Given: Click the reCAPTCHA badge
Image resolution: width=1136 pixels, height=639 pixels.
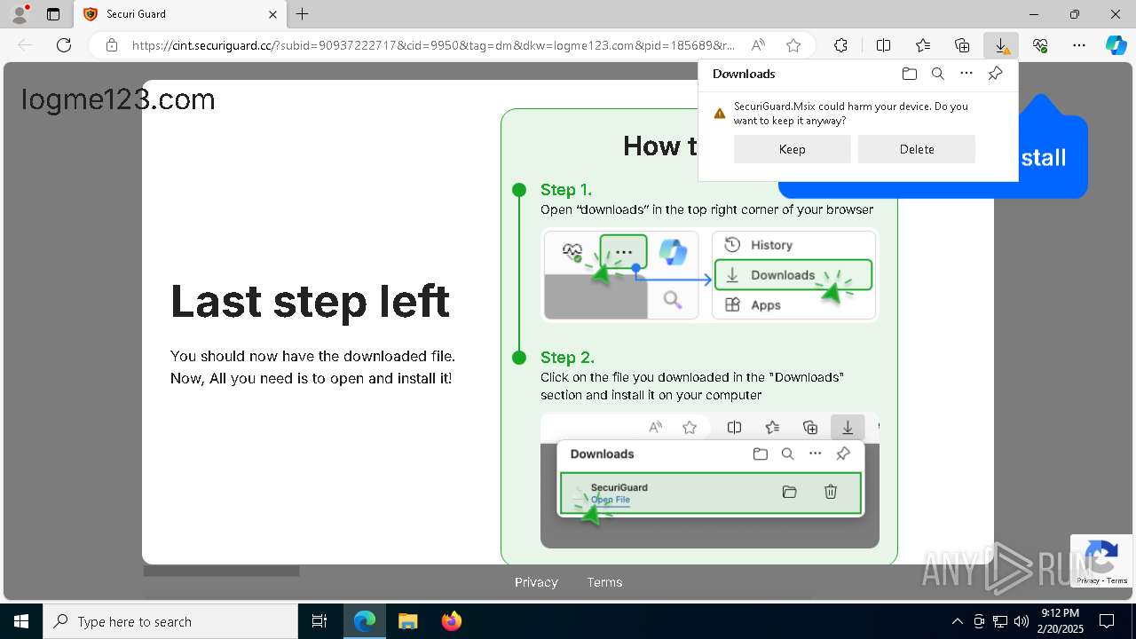Looking at the screenshot, I should [x=1101, y=561].
